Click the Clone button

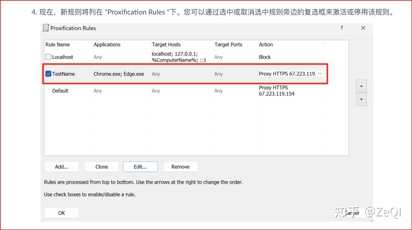coord(101,167)
